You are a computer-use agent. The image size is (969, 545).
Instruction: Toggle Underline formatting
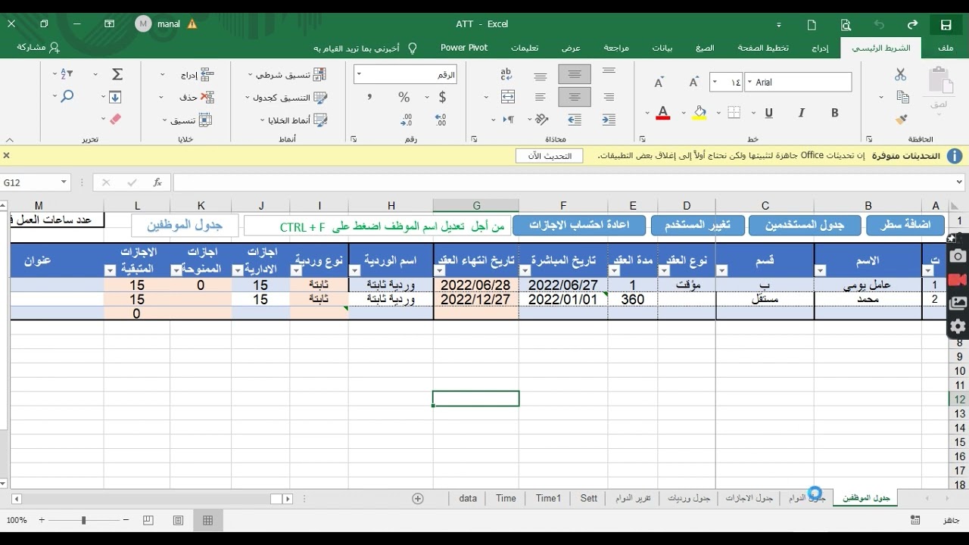click(768, 113)
